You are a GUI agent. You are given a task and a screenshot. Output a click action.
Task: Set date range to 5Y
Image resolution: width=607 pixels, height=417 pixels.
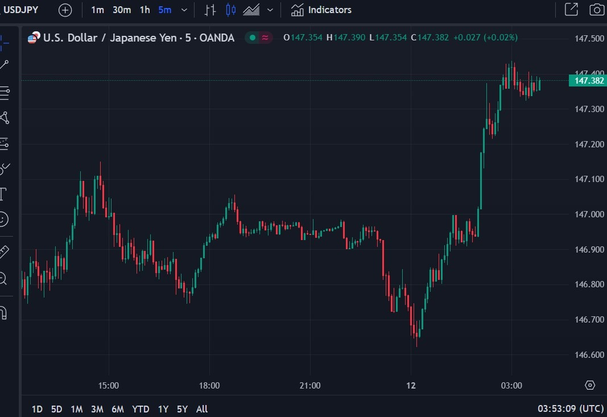tap(183, 409)
